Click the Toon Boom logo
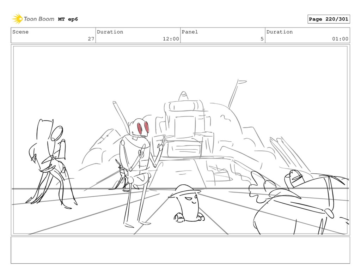Viewport: 361px width, 280px height. click(x=33, y=19)
